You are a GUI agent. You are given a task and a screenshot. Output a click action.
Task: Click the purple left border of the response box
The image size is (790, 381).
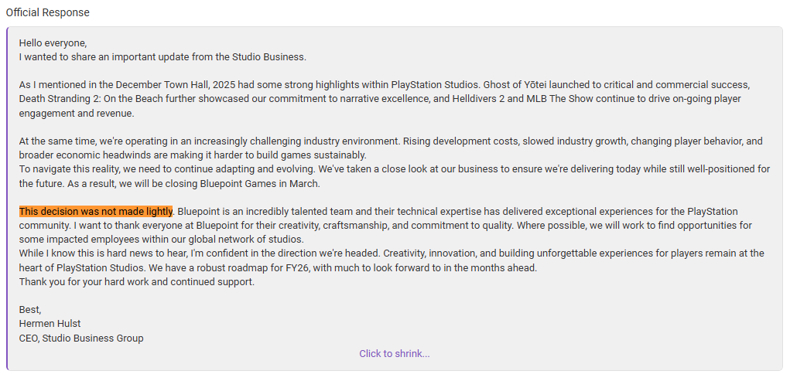[8, 198]
